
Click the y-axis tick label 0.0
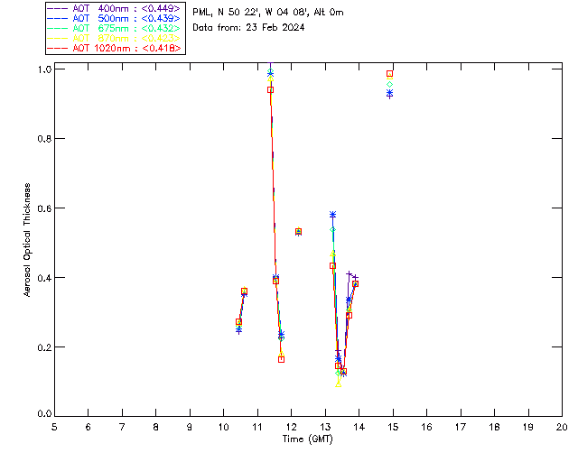[44, 413]
